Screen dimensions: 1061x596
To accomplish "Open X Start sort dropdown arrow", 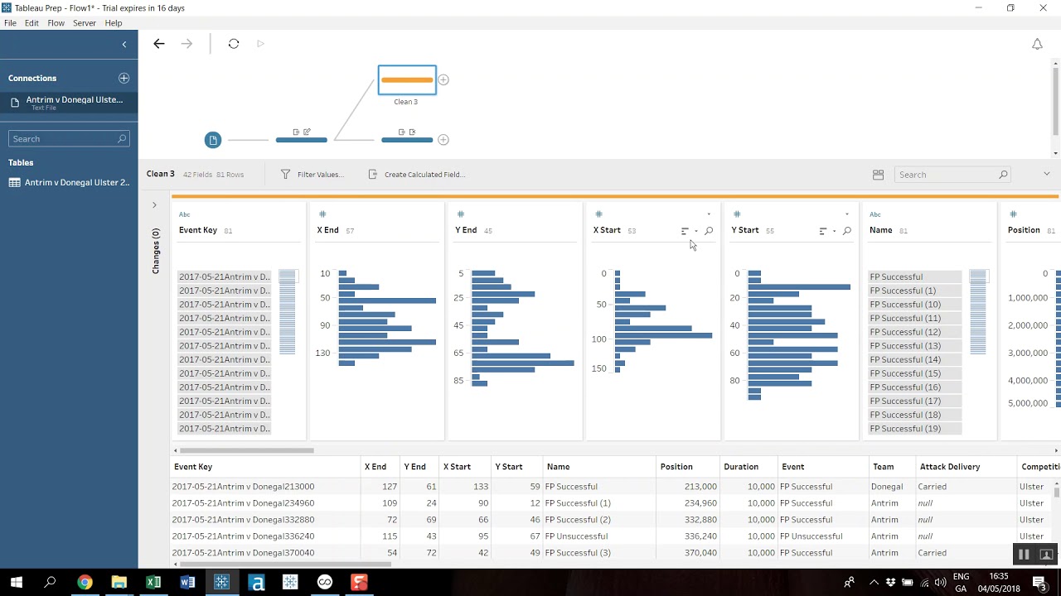I will (695, 231).
